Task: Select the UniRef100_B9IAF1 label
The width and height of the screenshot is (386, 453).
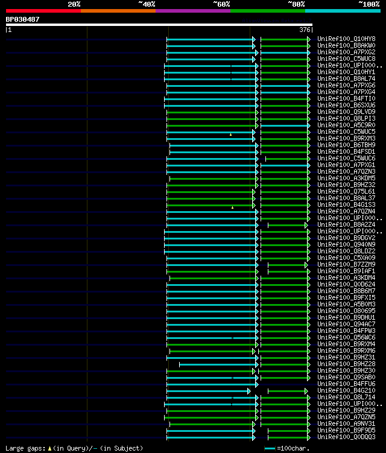Action: (x=346, y=271)
